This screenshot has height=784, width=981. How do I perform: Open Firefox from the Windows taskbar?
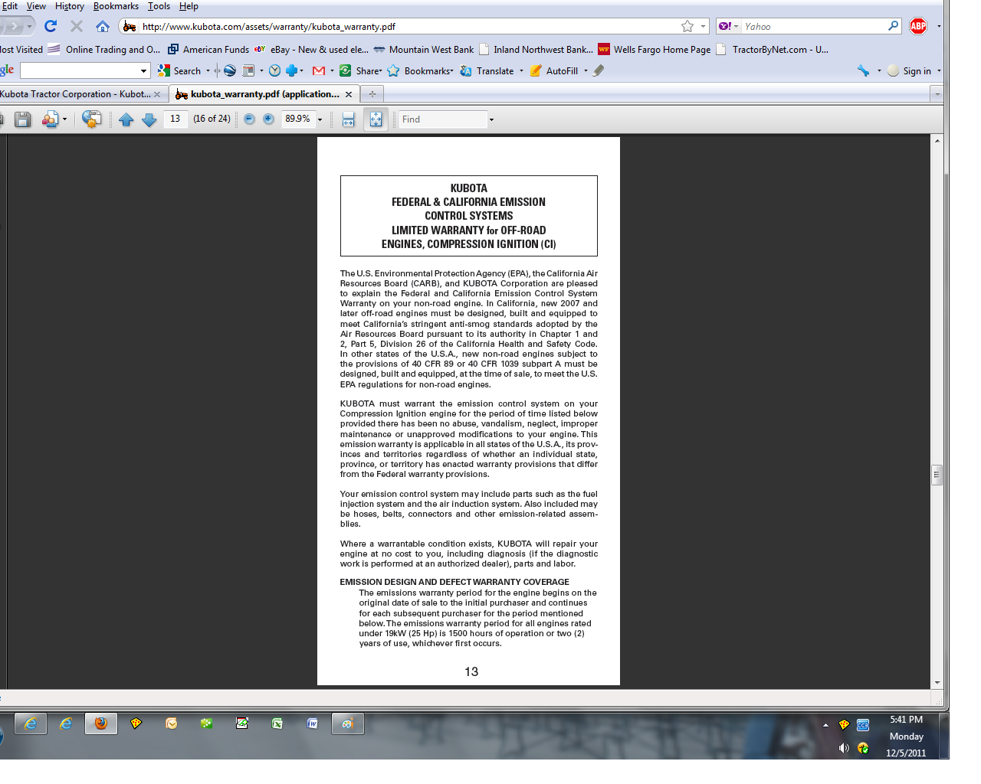pos(101,724)
